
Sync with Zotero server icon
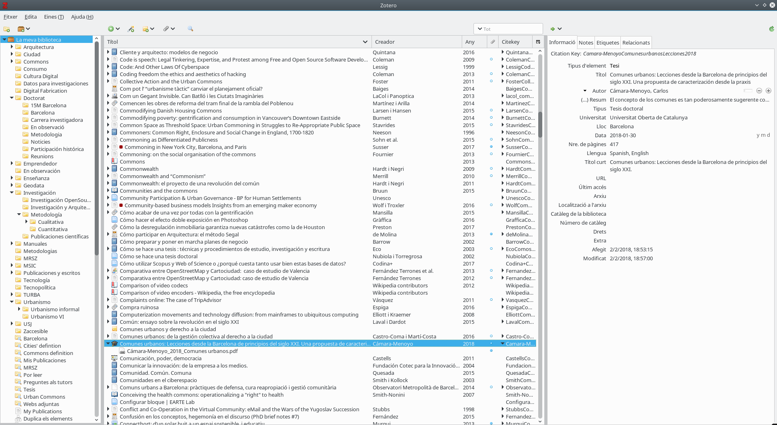(771, 29)
